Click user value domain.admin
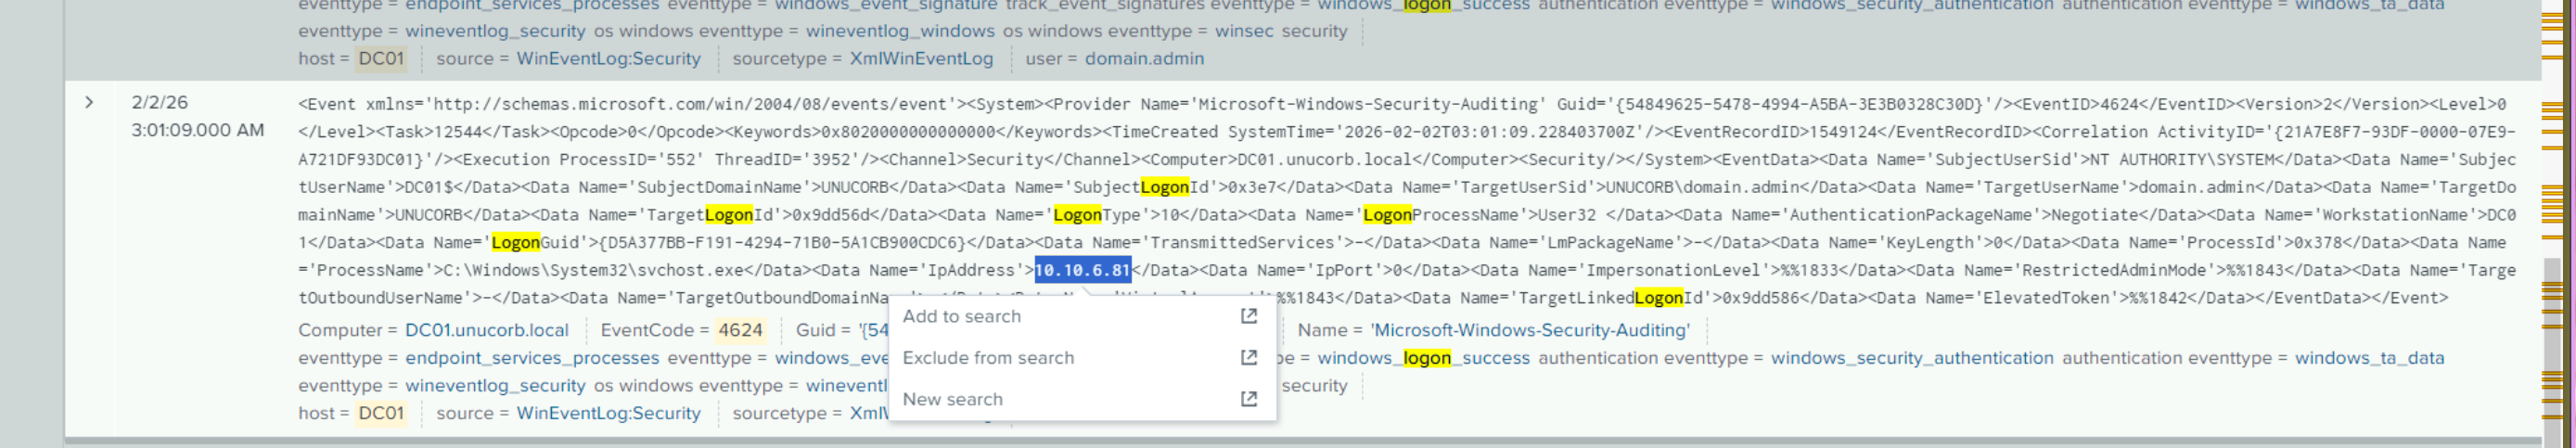Image resolution: width=2576 pixels, height=448 pixels. [1144, 59]
